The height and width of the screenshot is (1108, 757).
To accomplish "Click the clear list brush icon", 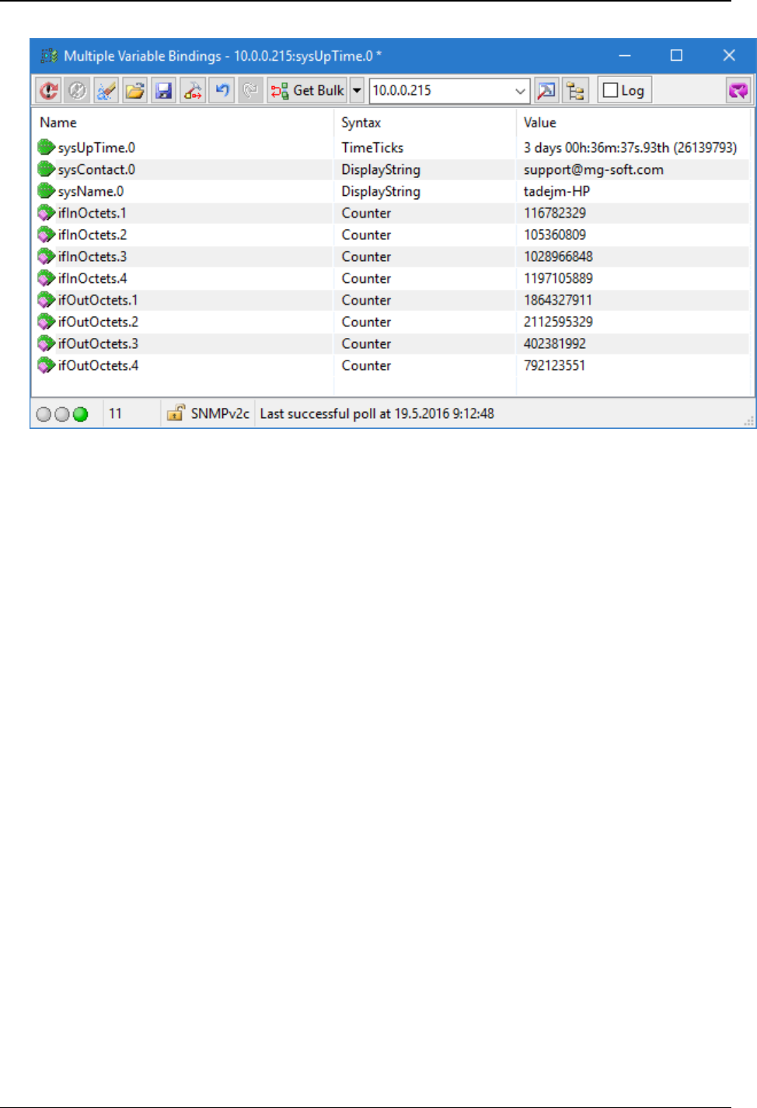I will [x=106, y=91].
